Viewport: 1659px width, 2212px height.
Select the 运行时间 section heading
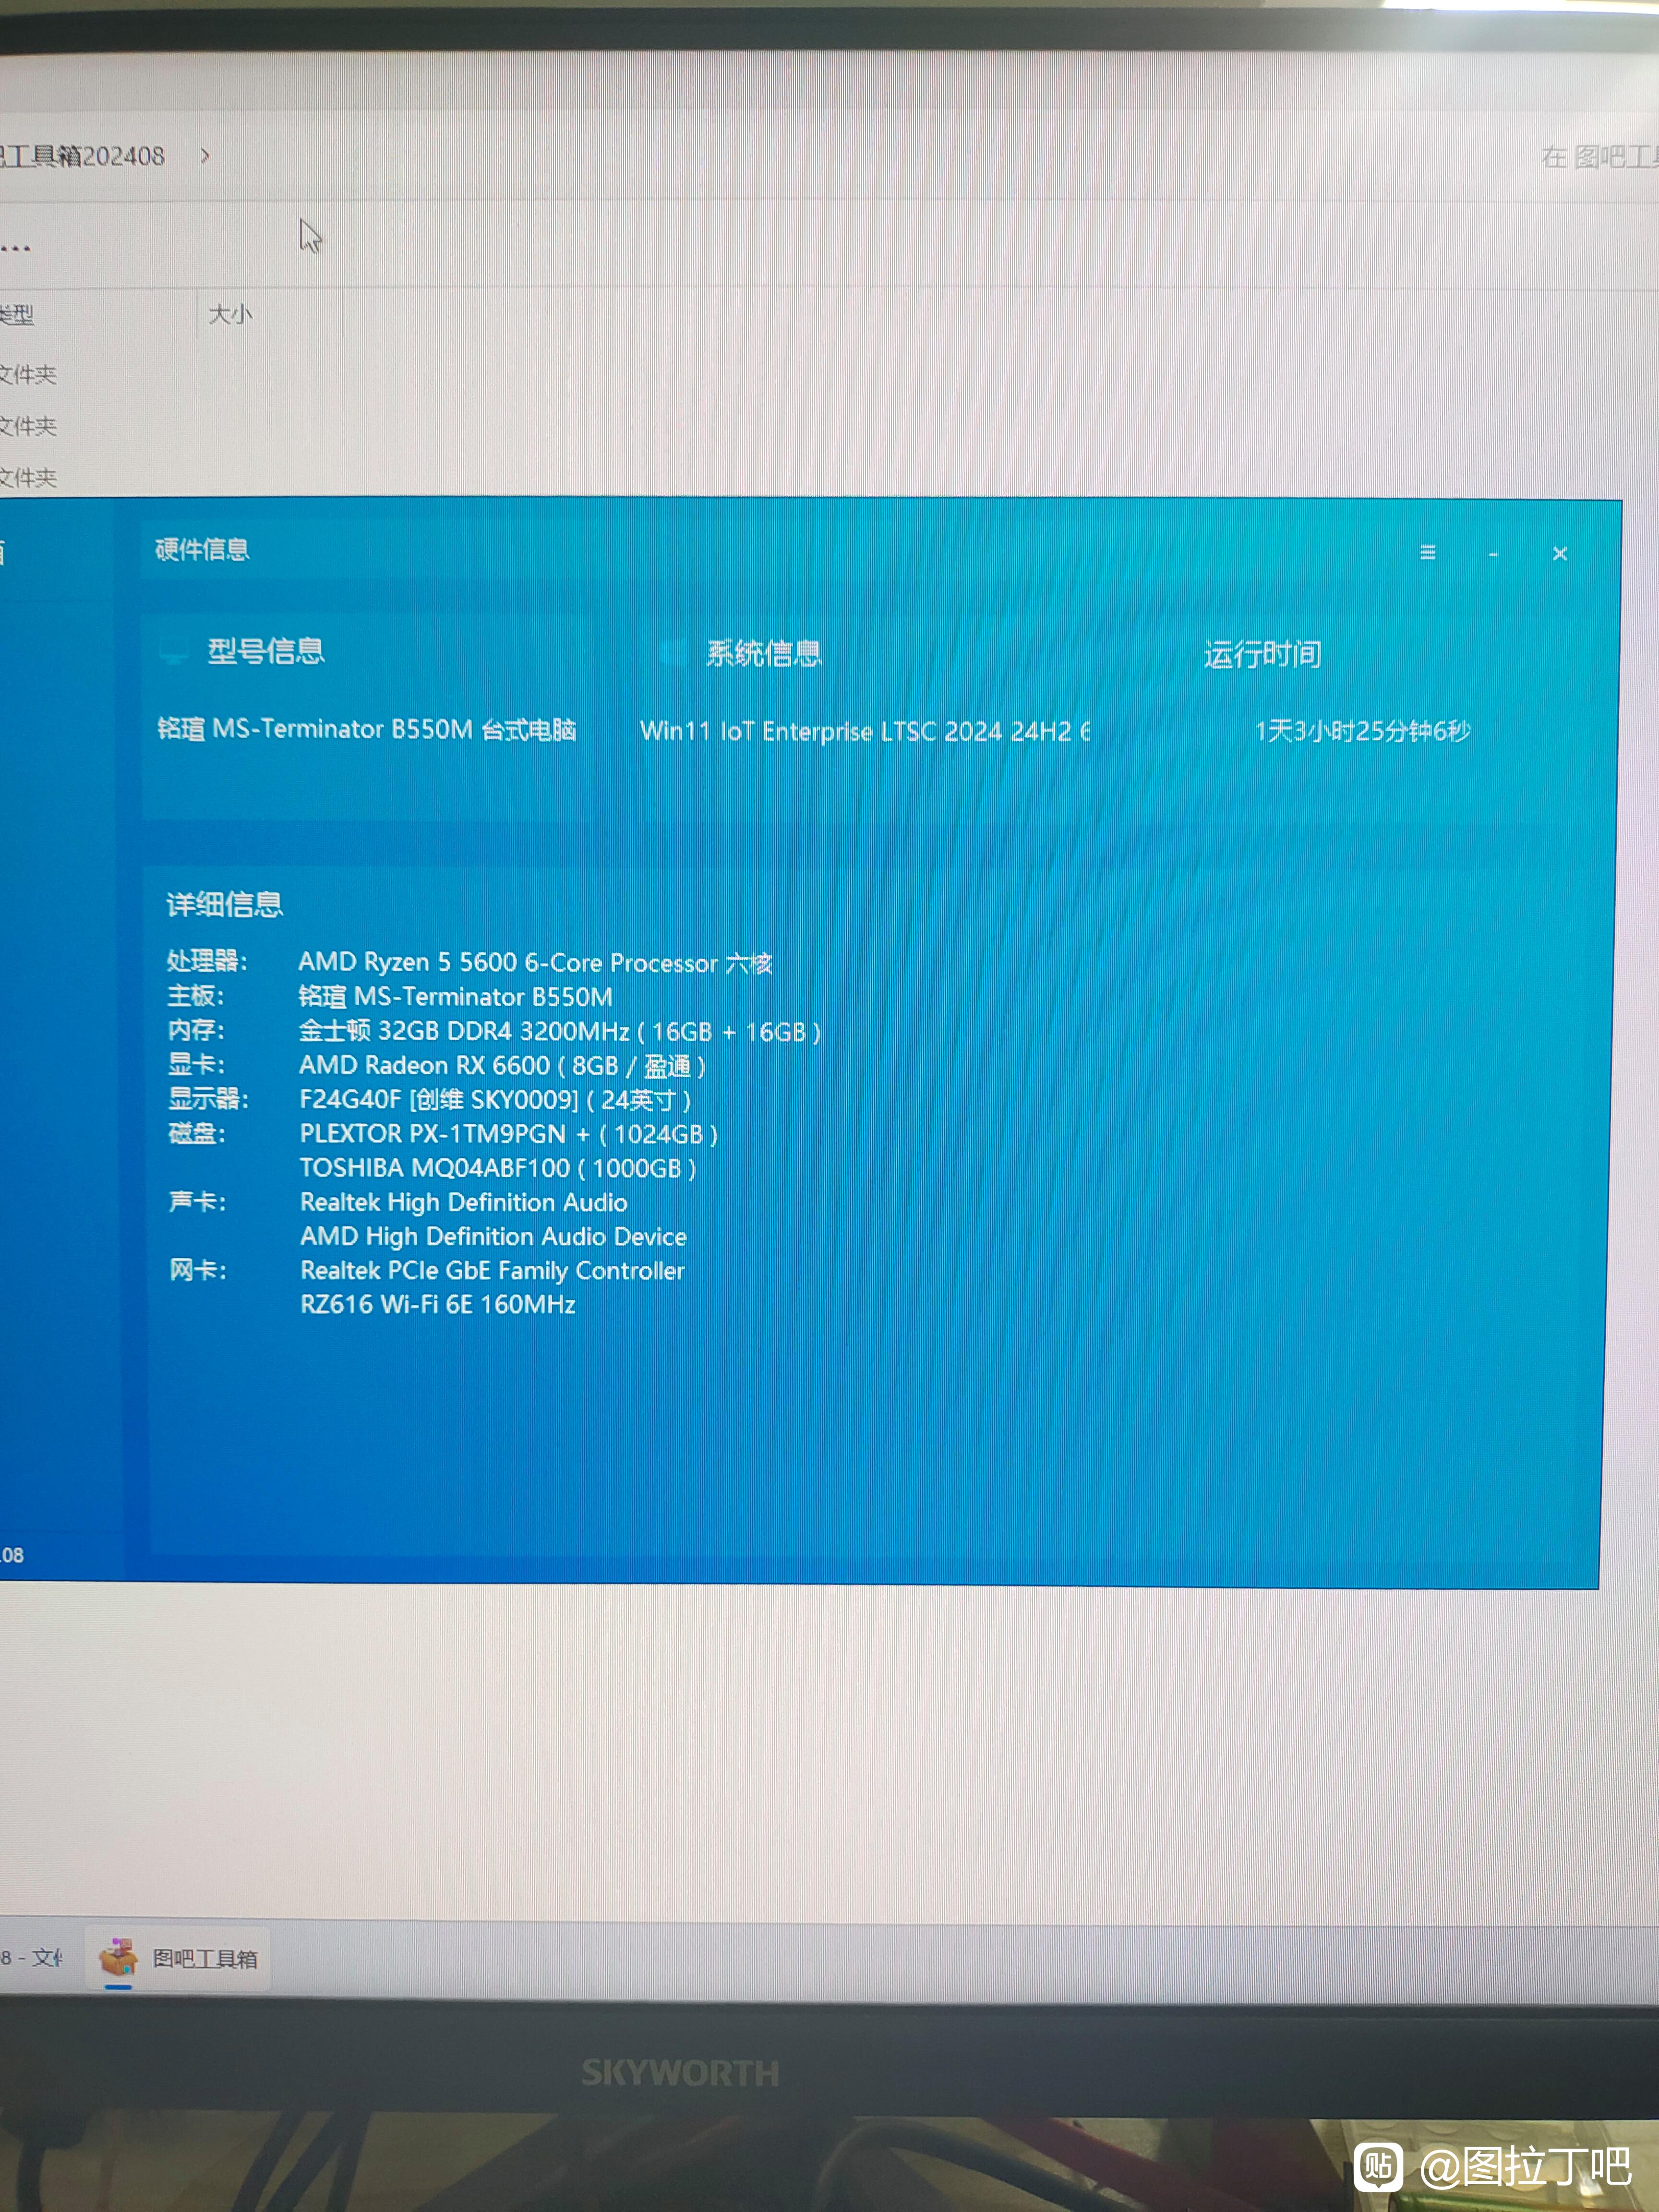1262,655
